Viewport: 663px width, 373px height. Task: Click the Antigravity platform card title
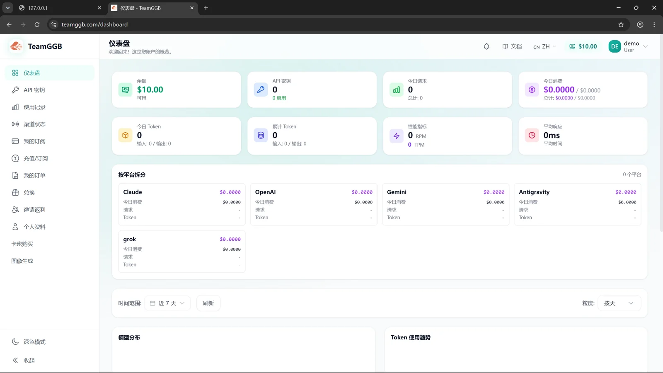[x=534, y=192]
